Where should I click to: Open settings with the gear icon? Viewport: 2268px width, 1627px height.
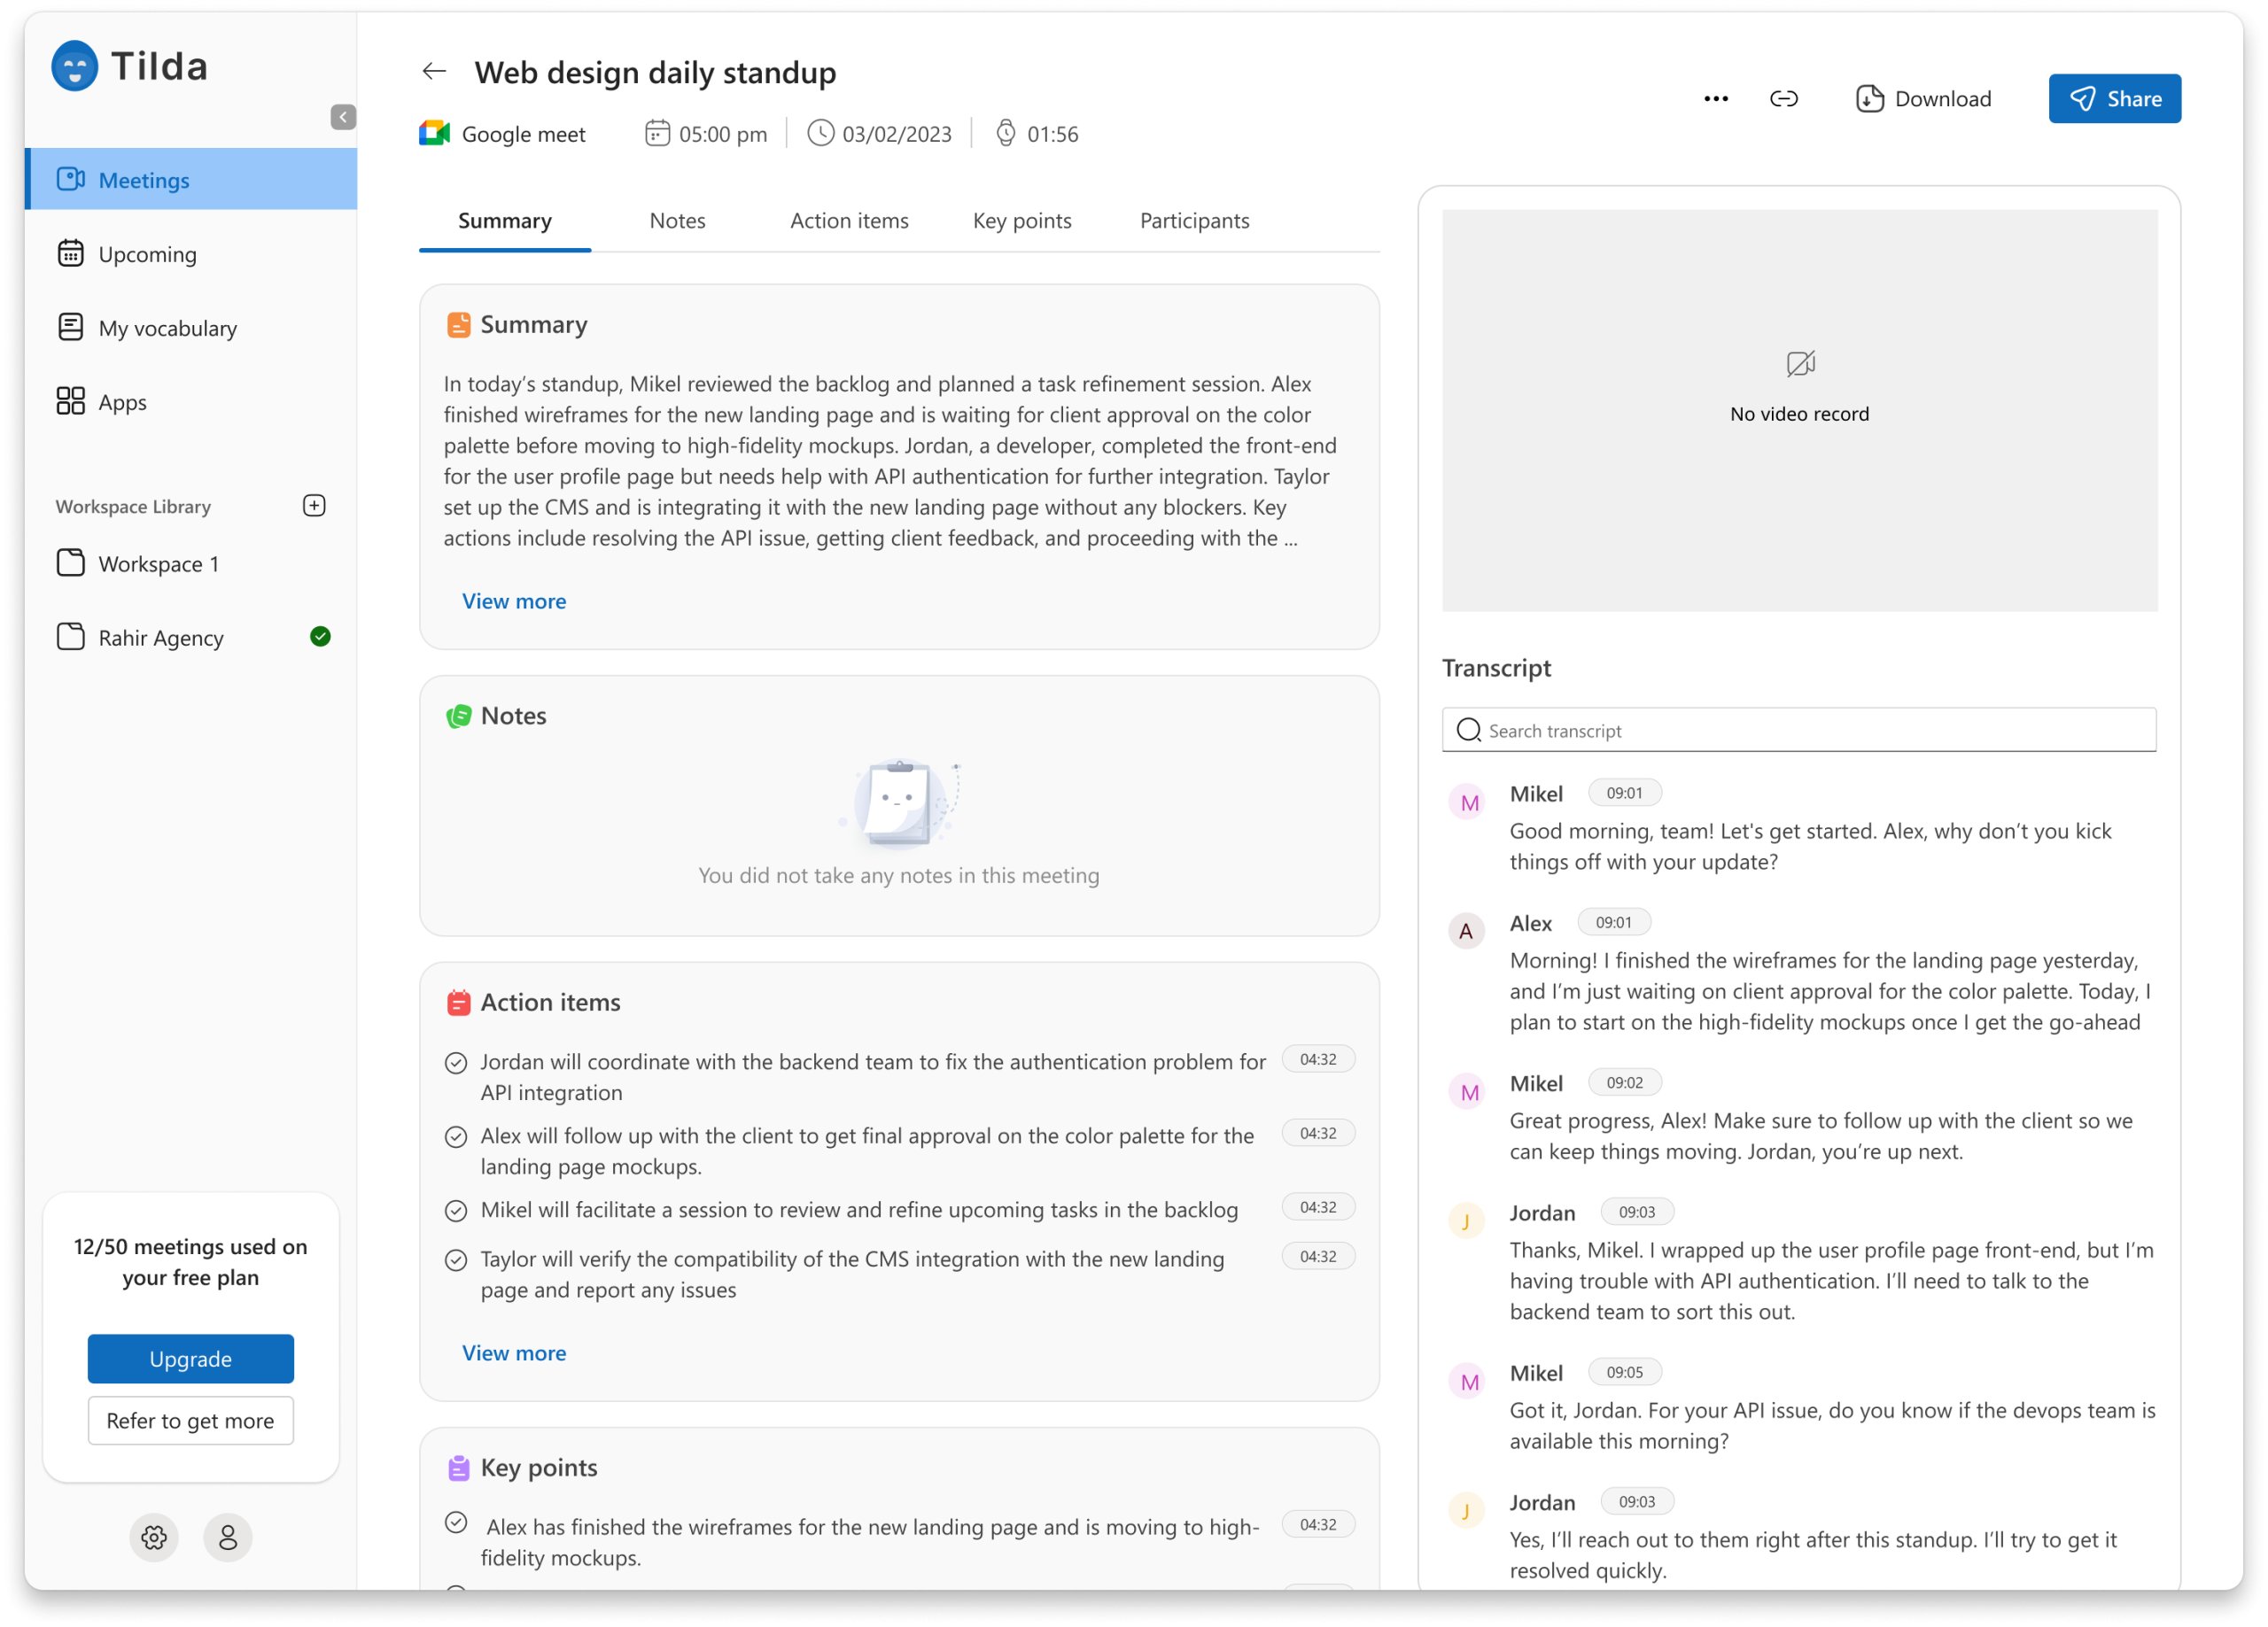click(154, 1537)
